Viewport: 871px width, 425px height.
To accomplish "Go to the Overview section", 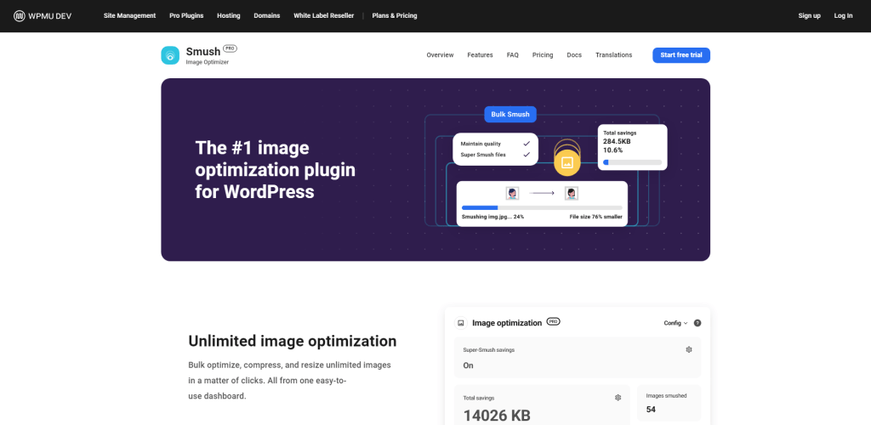I will click(440, 55).
